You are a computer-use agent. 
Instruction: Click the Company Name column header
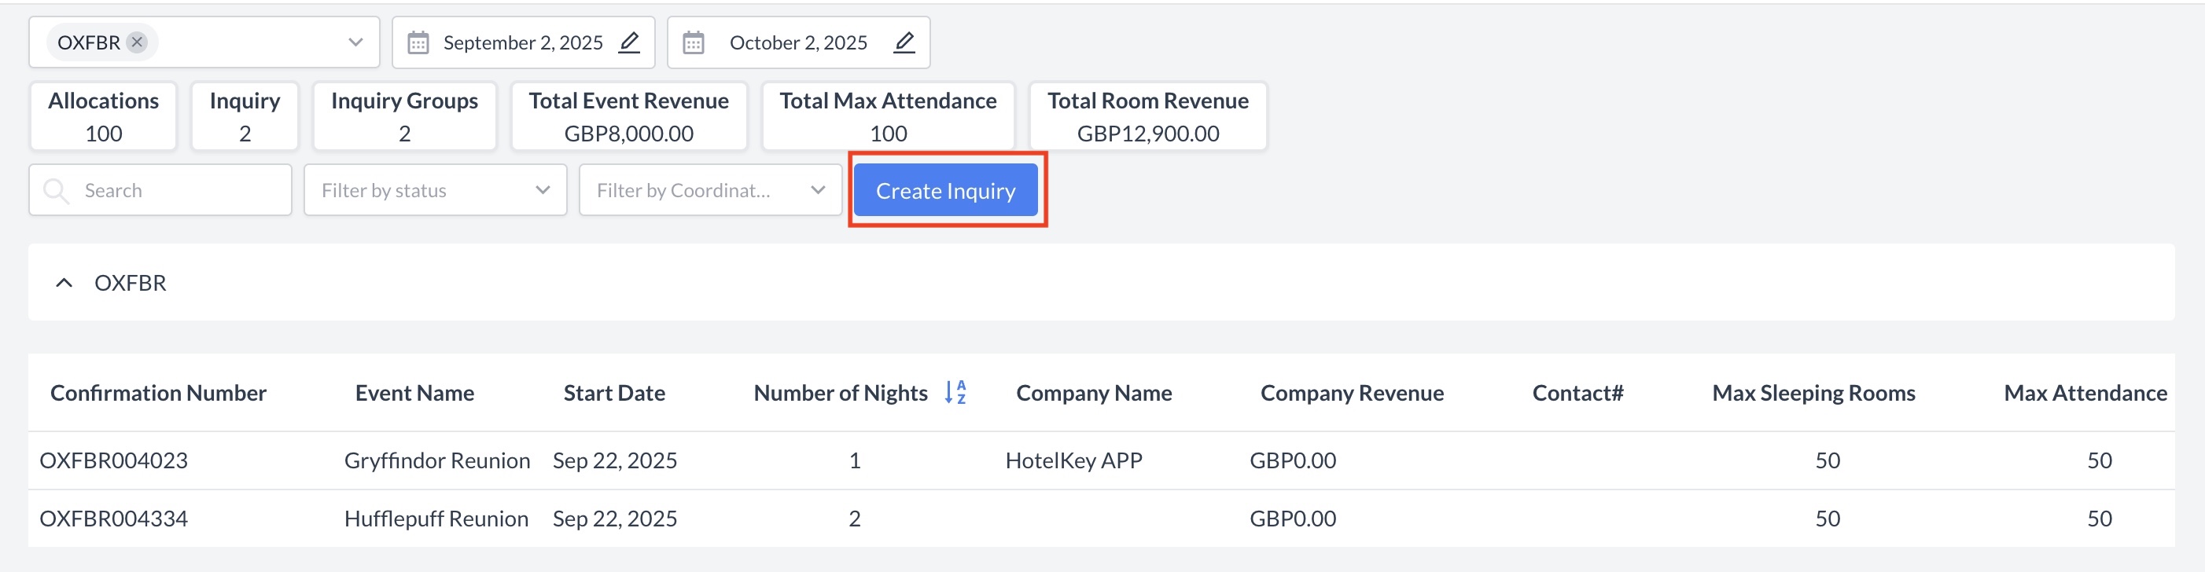click(x=1093, y=394)
